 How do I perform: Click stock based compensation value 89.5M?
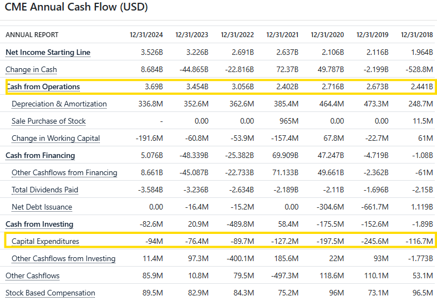[153, 293]
